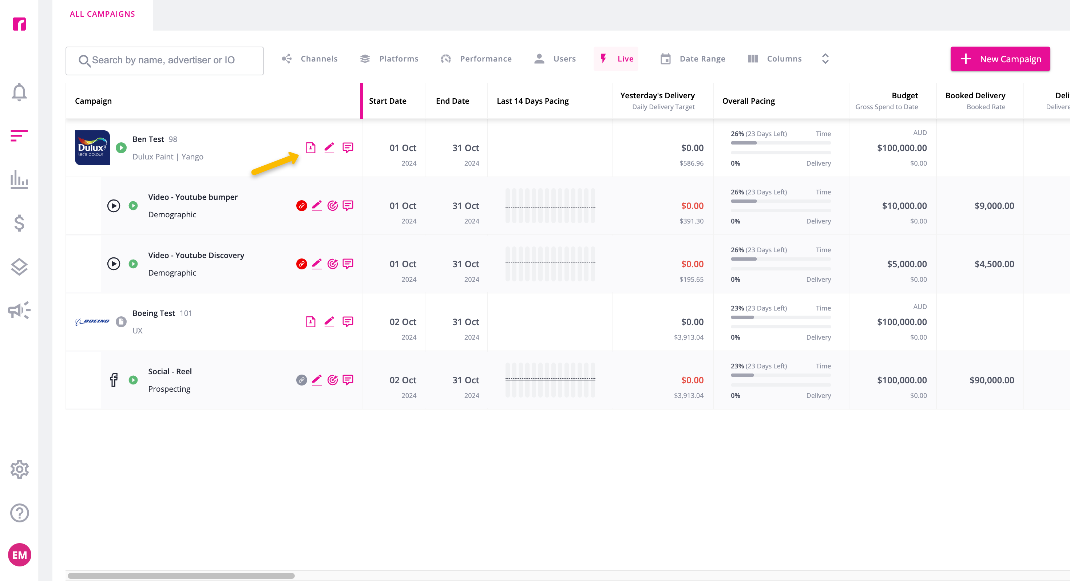This screenshot has width=1070, height=581.
Task: Click the pacing chart for Youtube bumper
Action: 550,206
